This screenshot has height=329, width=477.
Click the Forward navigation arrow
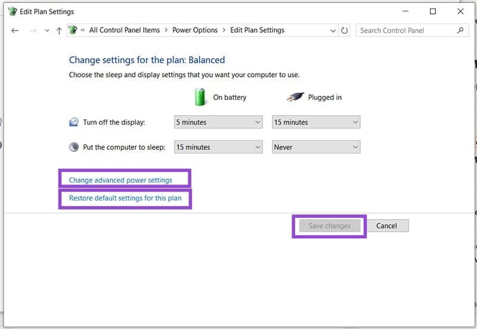point(33,30)
